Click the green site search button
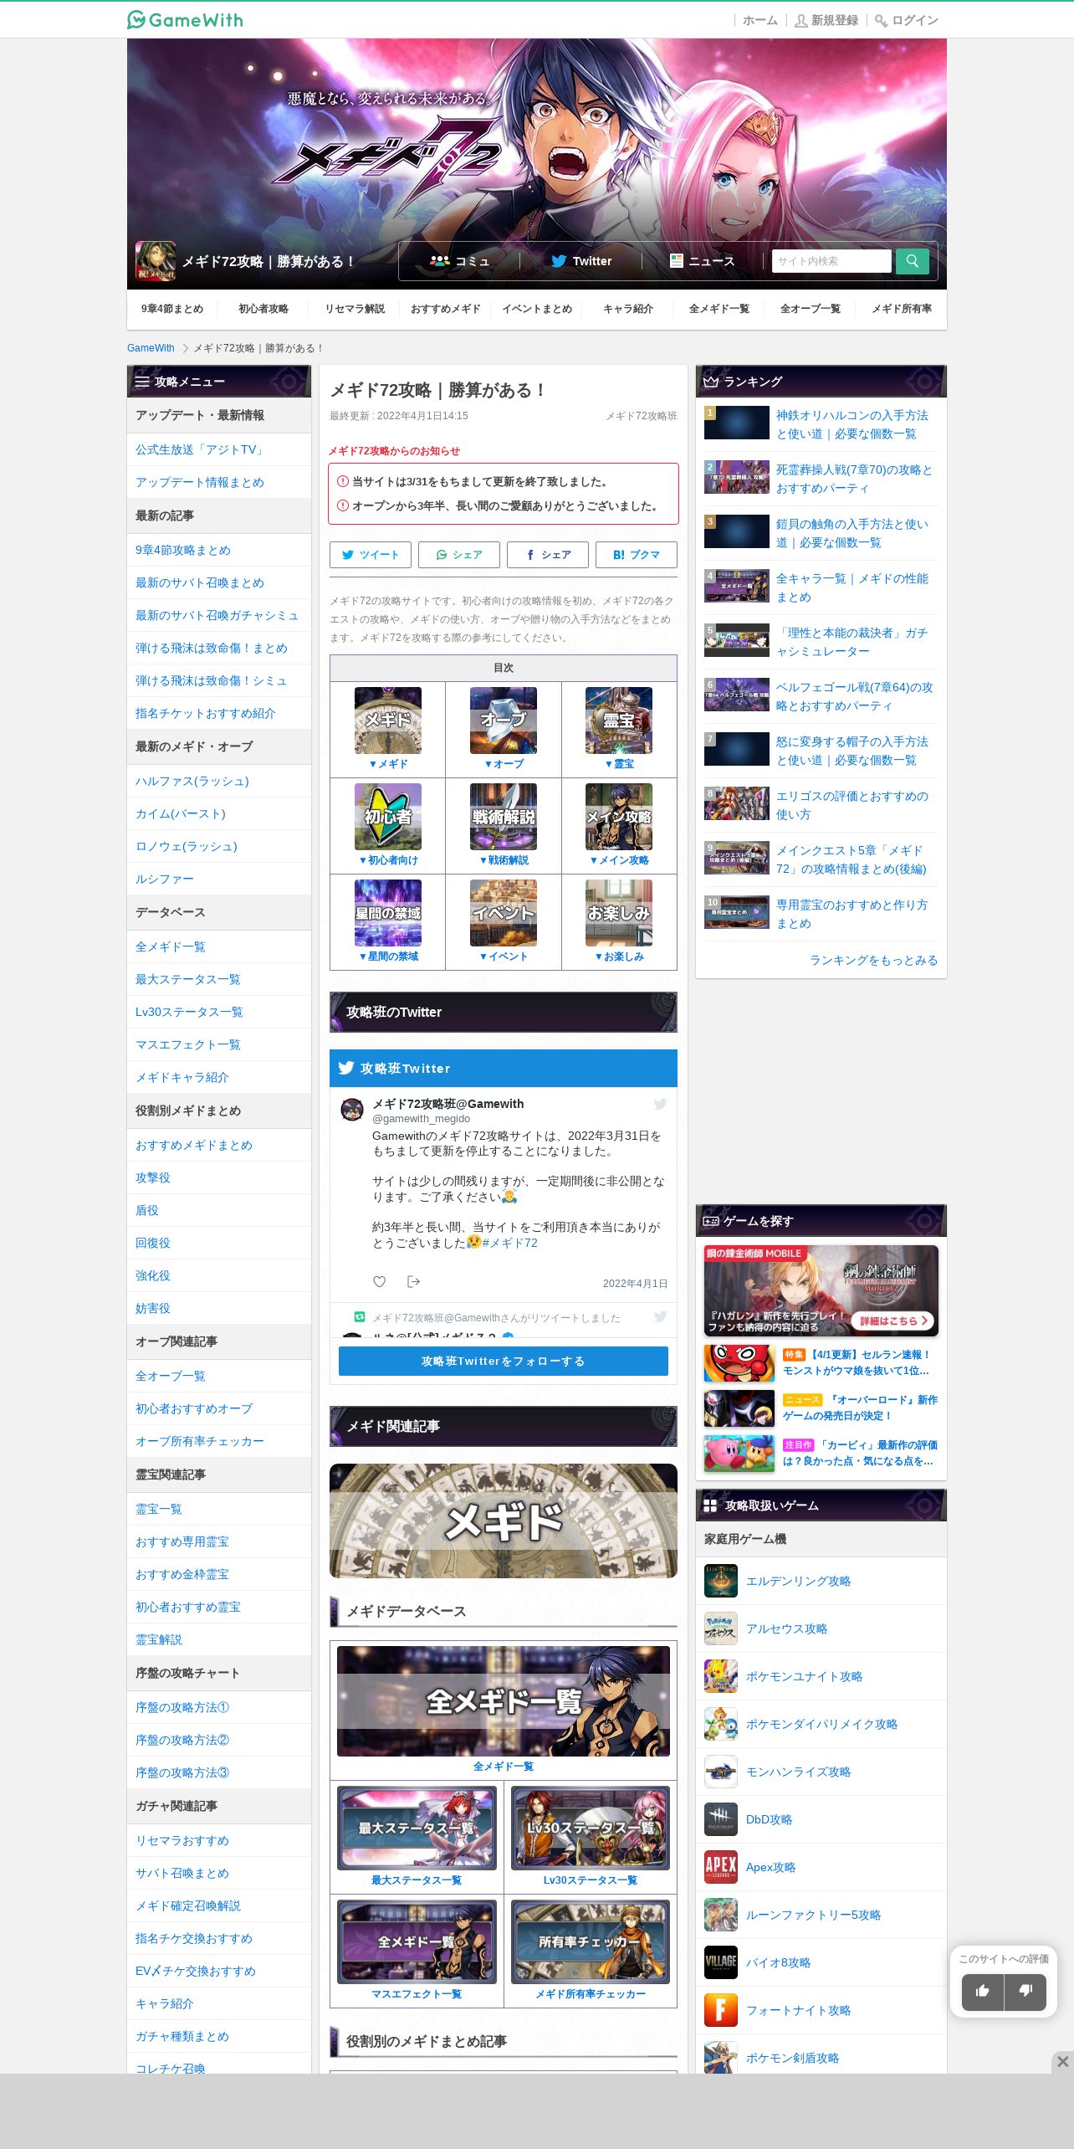 point(912,261)
